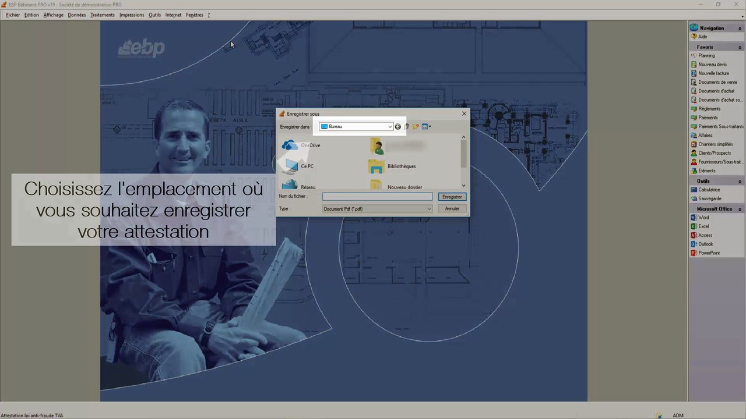Select the OneDrive location in the file list
The width and height of the screenshot is (746, 419).
301,145
